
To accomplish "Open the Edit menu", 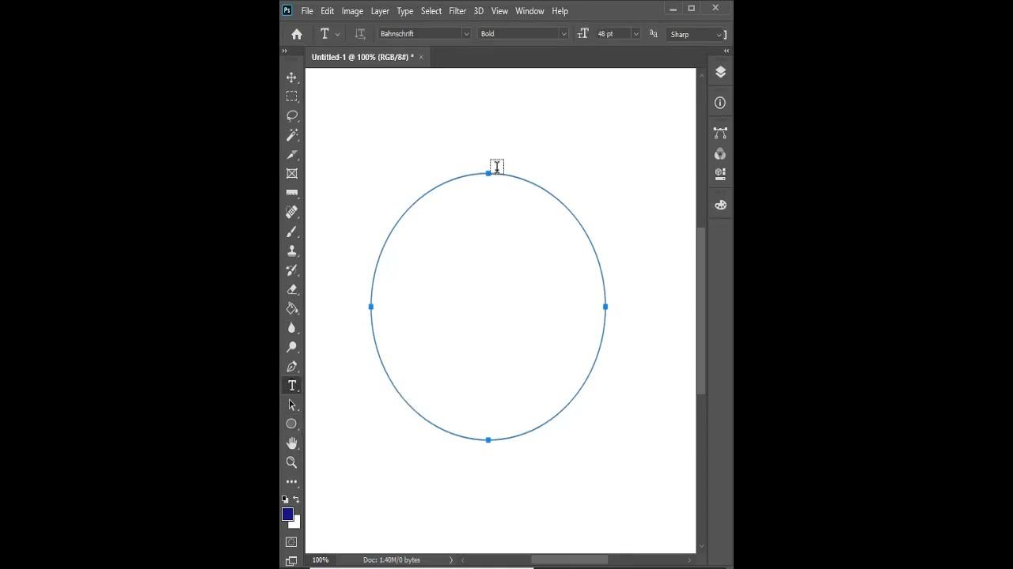I will click(x=327, y=11).
